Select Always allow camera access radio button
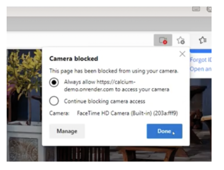Image resolution: width=224 pixels, height=170 pixels. 54,83
